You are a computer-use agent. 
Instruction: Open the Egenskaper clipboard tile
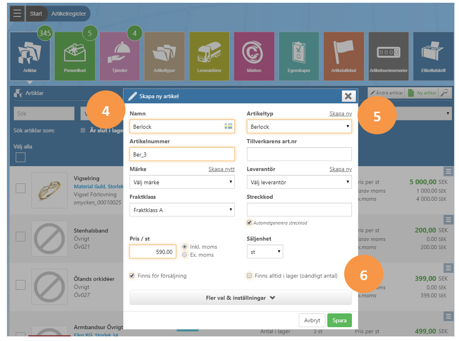coord(299,56)
